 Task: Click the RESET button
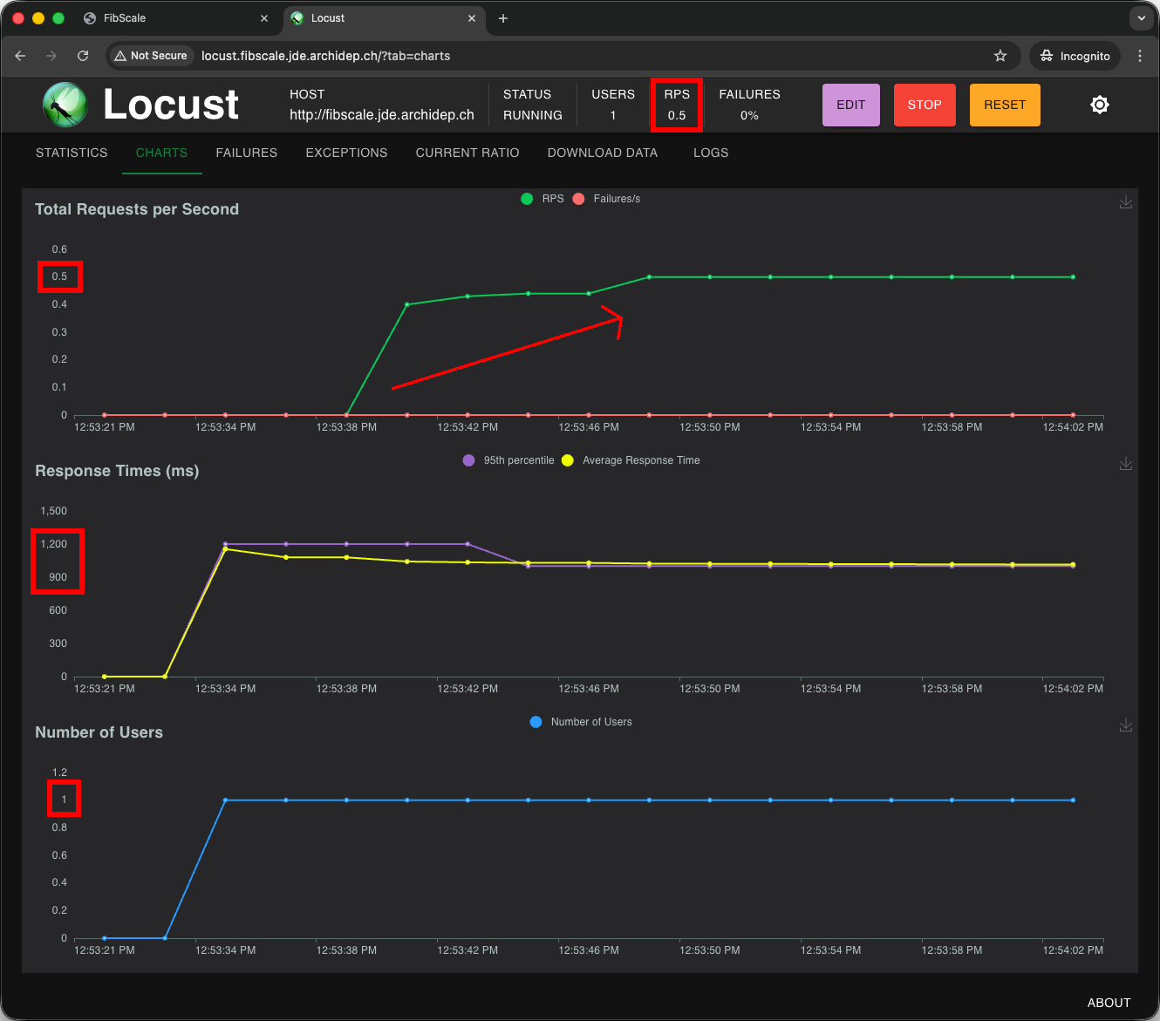coord(1005,104)
